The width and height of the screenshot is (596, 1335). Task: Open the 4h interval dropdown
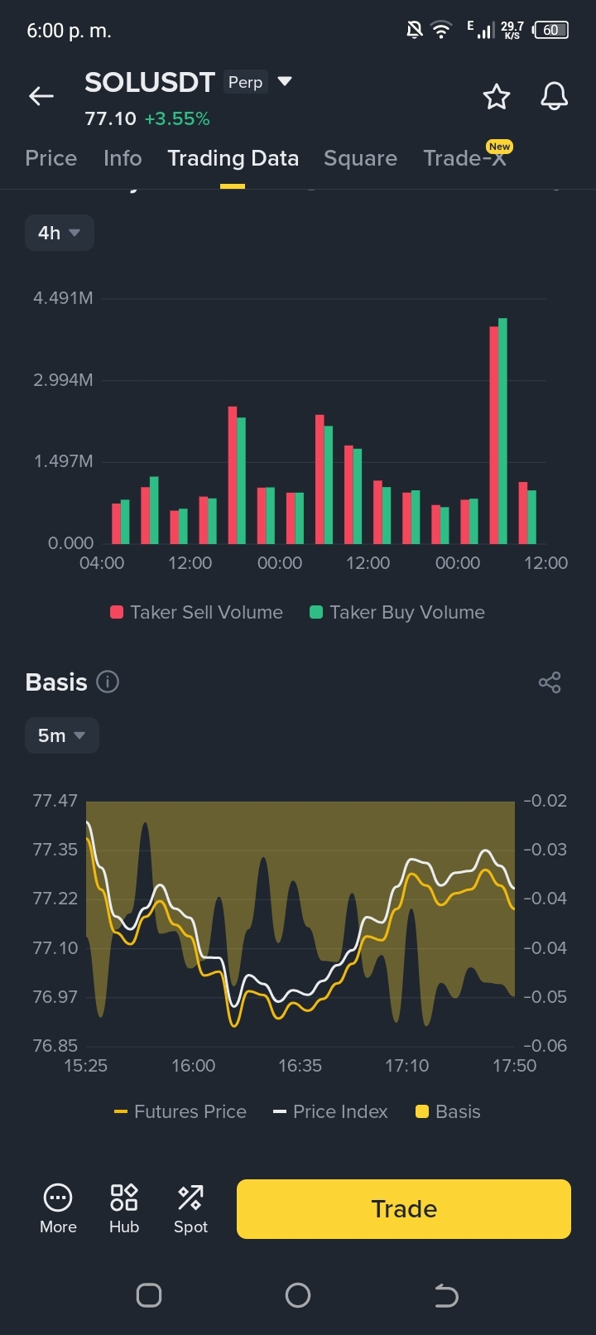(x=59, y=233)
